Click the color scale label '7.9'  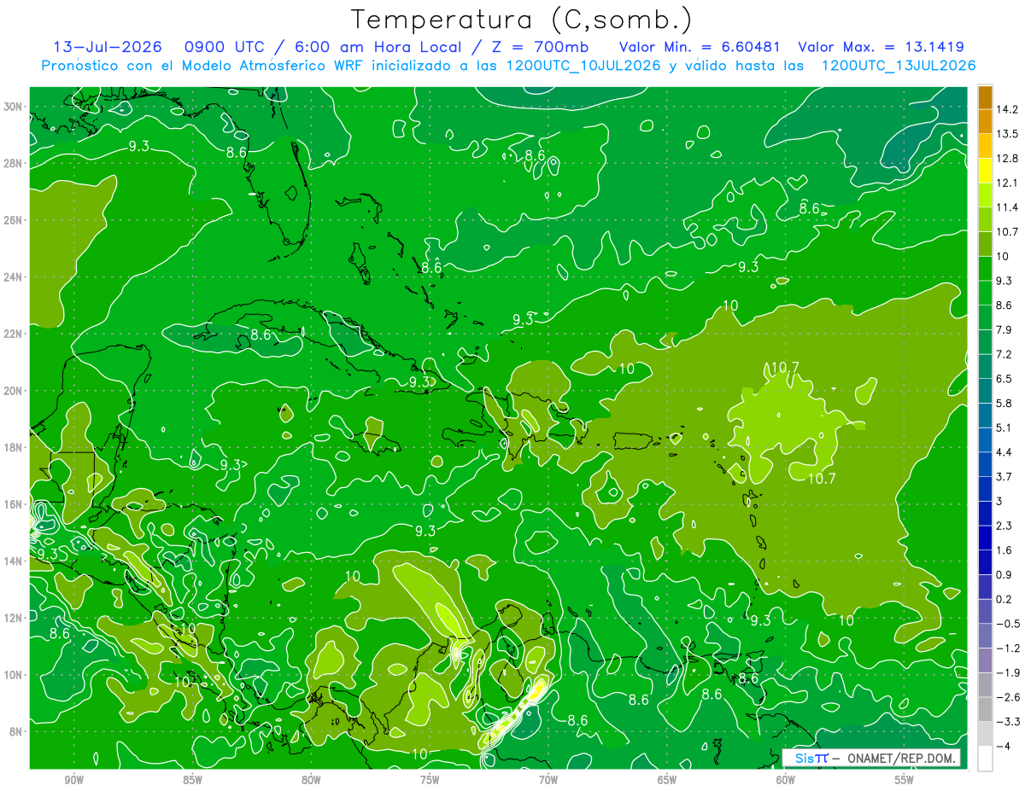tap(1004, 329)
